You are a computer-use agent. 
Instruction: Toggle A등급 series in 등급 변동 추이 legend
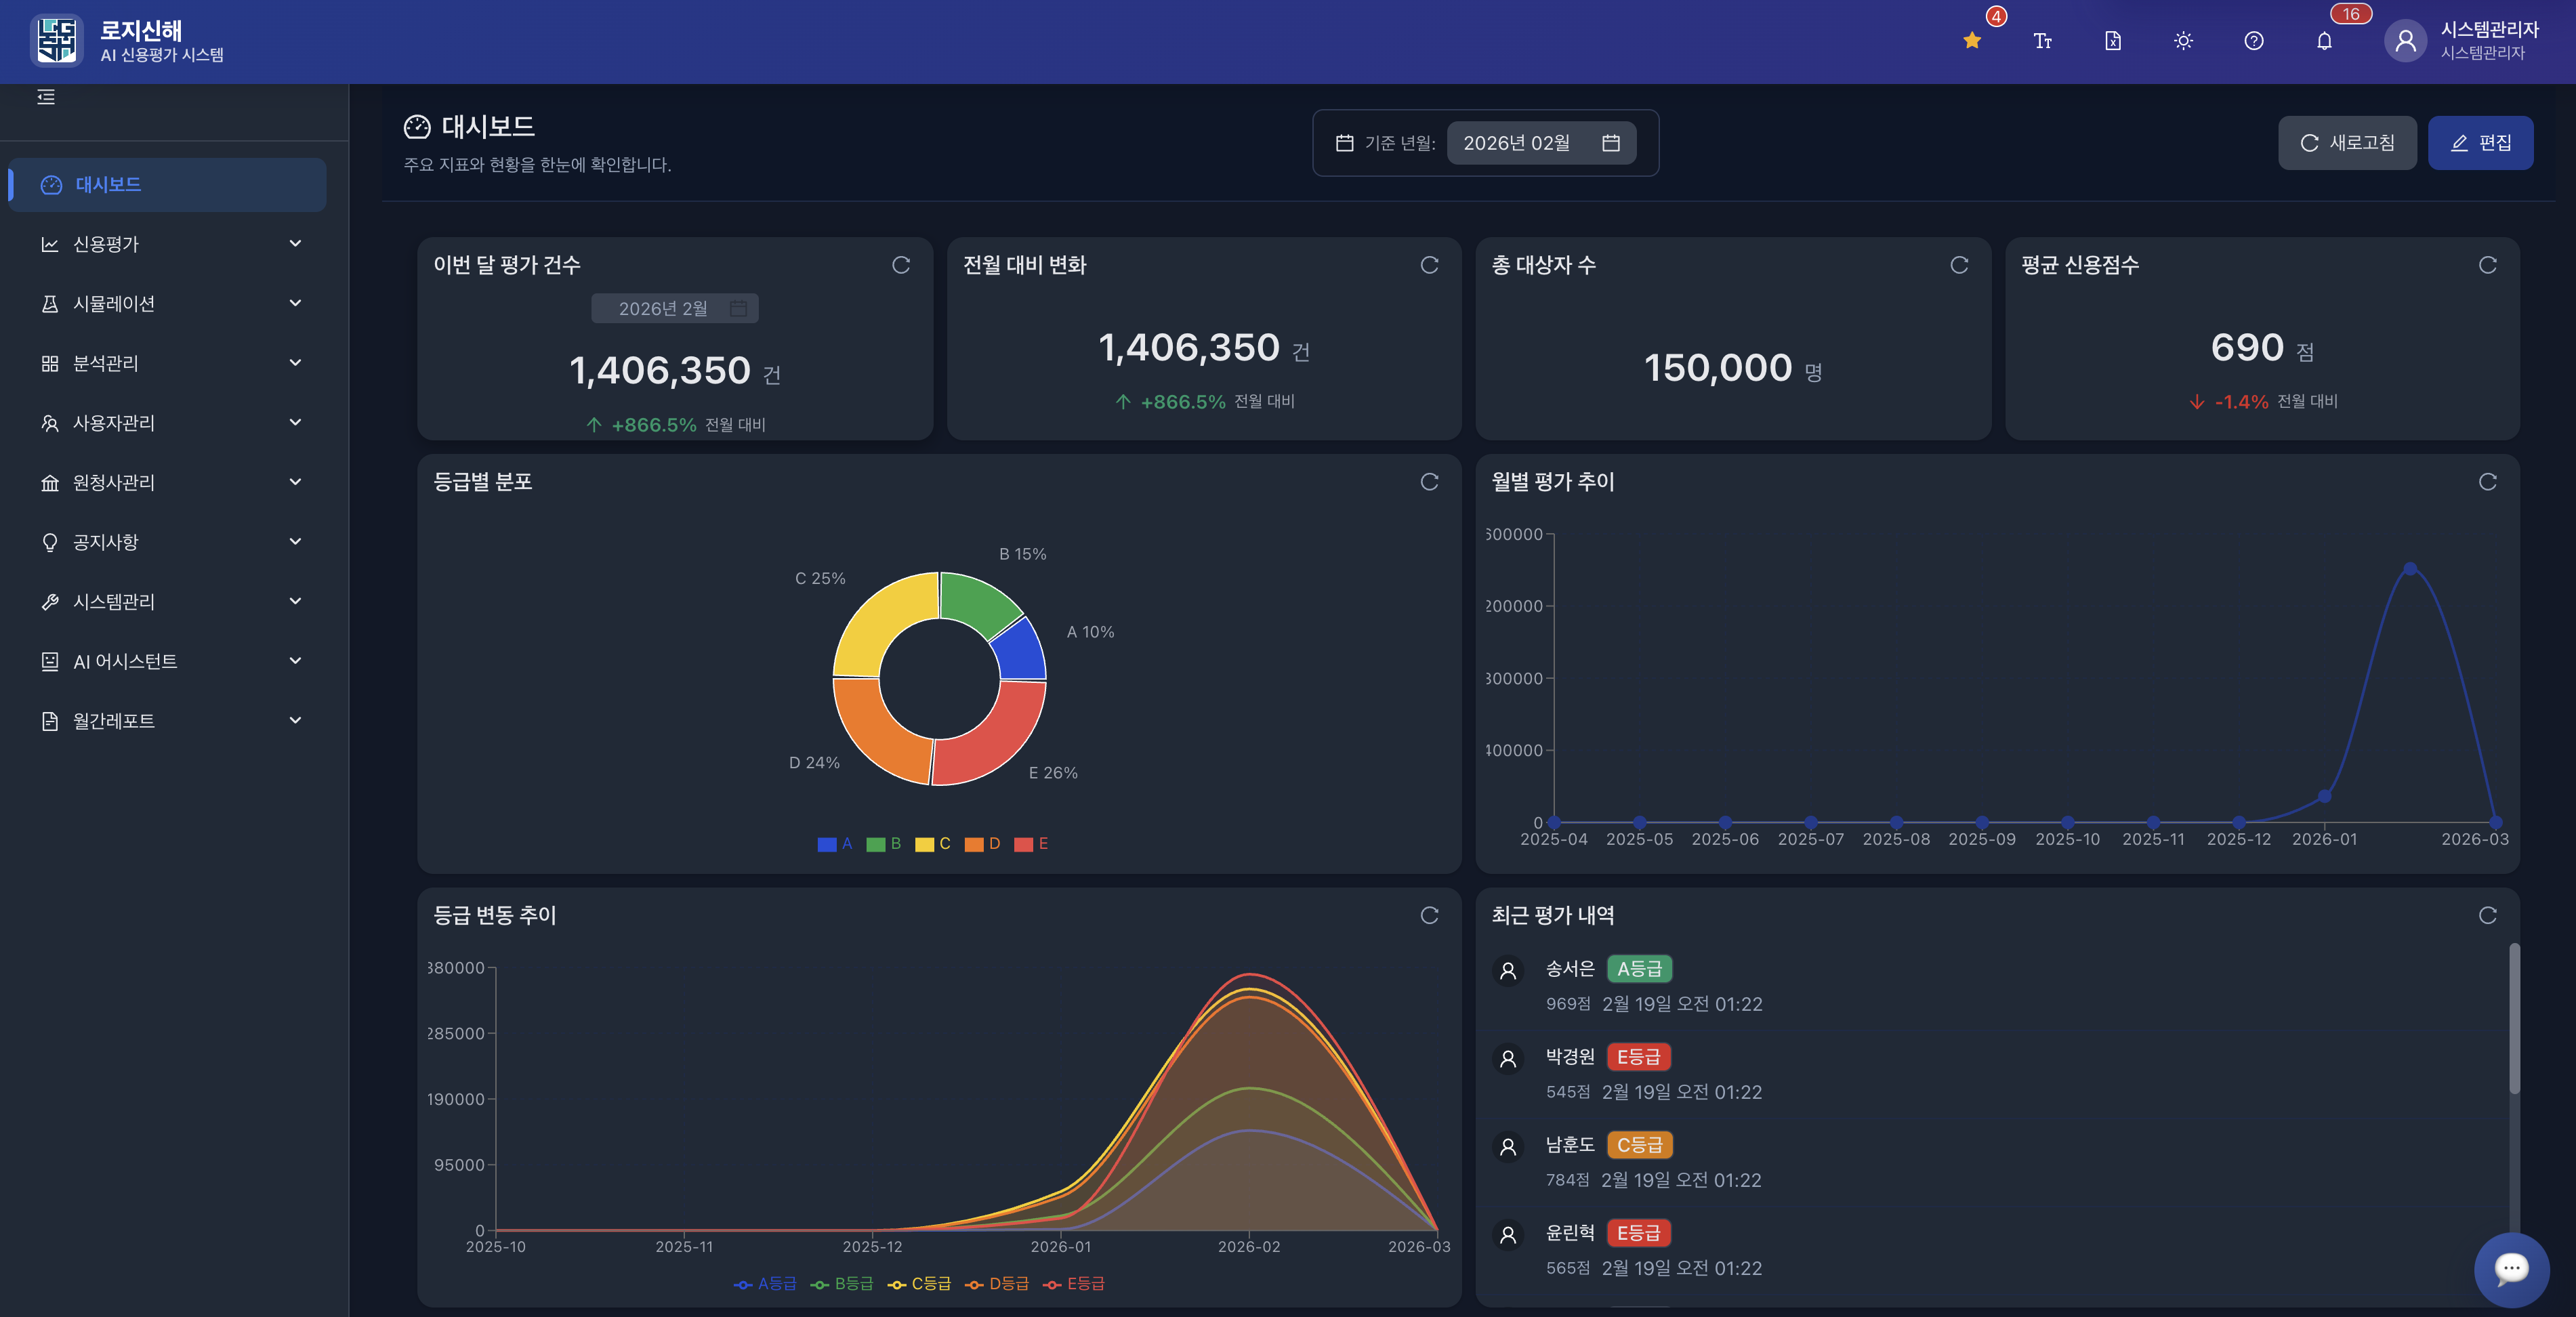765,1284
